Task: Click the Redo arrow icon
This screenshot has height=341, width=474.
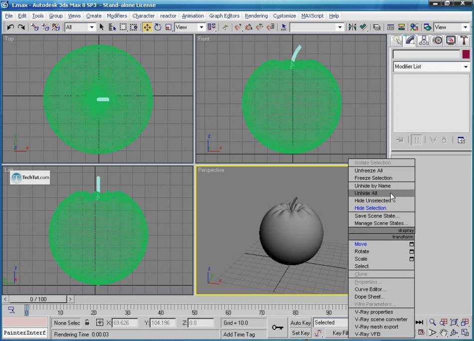Action: [x=21, y=27]
